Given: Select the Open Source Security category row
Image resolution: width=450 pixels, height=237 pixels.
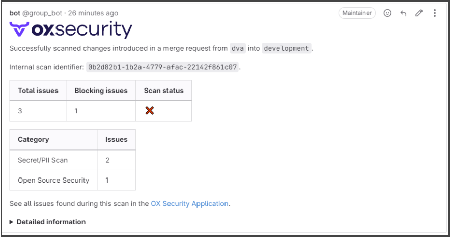Looking at the screenshot, I should (53, 180).
